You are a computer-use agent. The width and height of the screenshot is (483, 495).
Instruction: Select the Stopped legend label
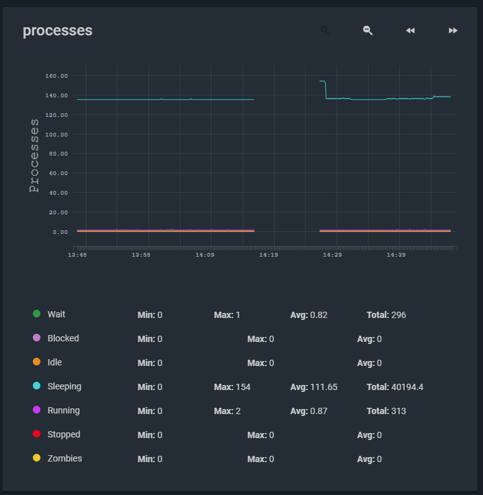point(64,434)
